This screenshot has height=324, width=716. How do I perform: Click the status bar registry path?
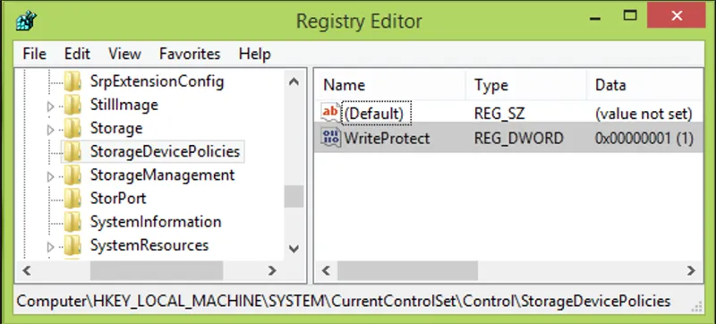coord(344,302)
